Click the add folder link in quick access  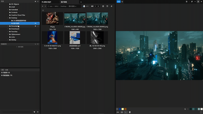[x=20, y=47]
